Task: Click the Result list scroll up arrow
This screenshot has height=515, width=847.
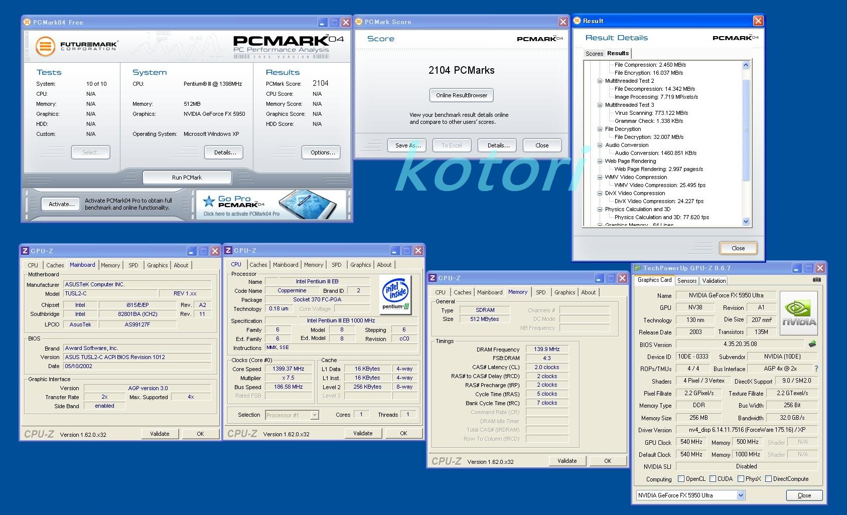Action: coord(746,65)
